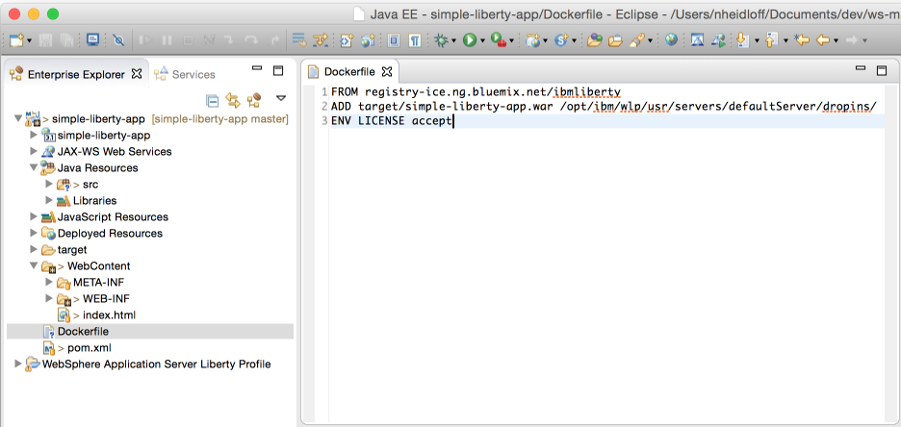901x427 pixels.
Task: Expand the target folder
Action: click(x=34, y=250)
